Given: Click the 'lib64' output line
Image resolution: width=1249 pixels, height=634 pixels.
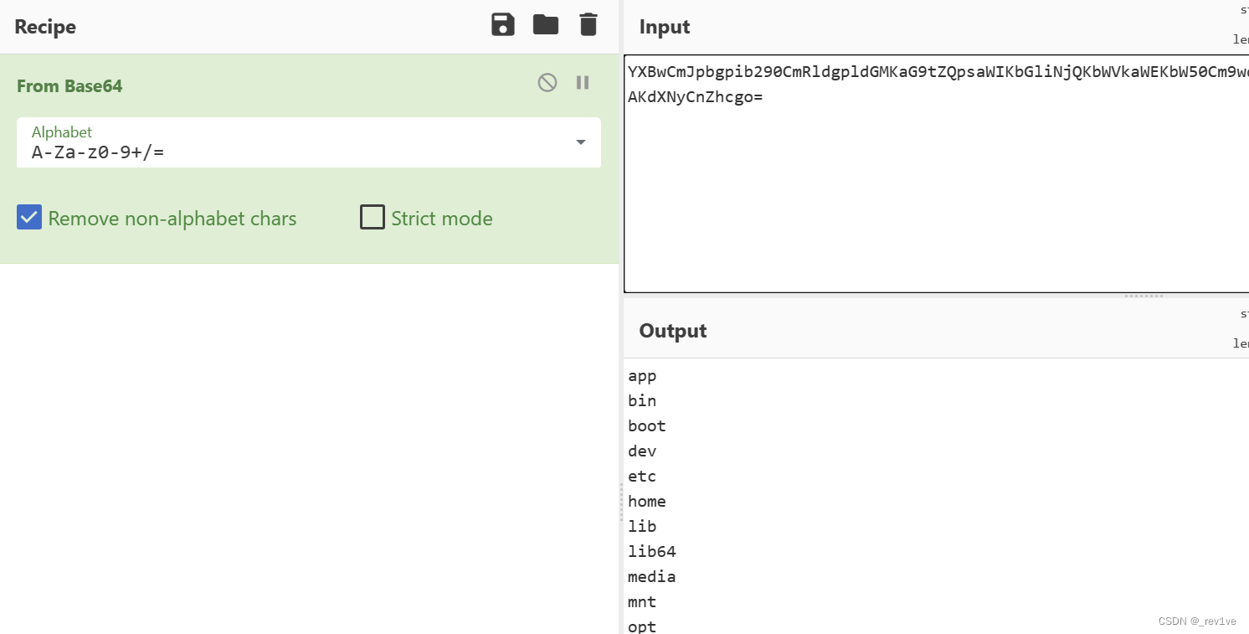Looking at the screenshot, I should [652, 551].
